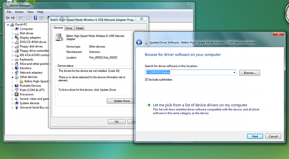
Task: Click the Floppy disk drives category icon
Action: pos(17,46)
